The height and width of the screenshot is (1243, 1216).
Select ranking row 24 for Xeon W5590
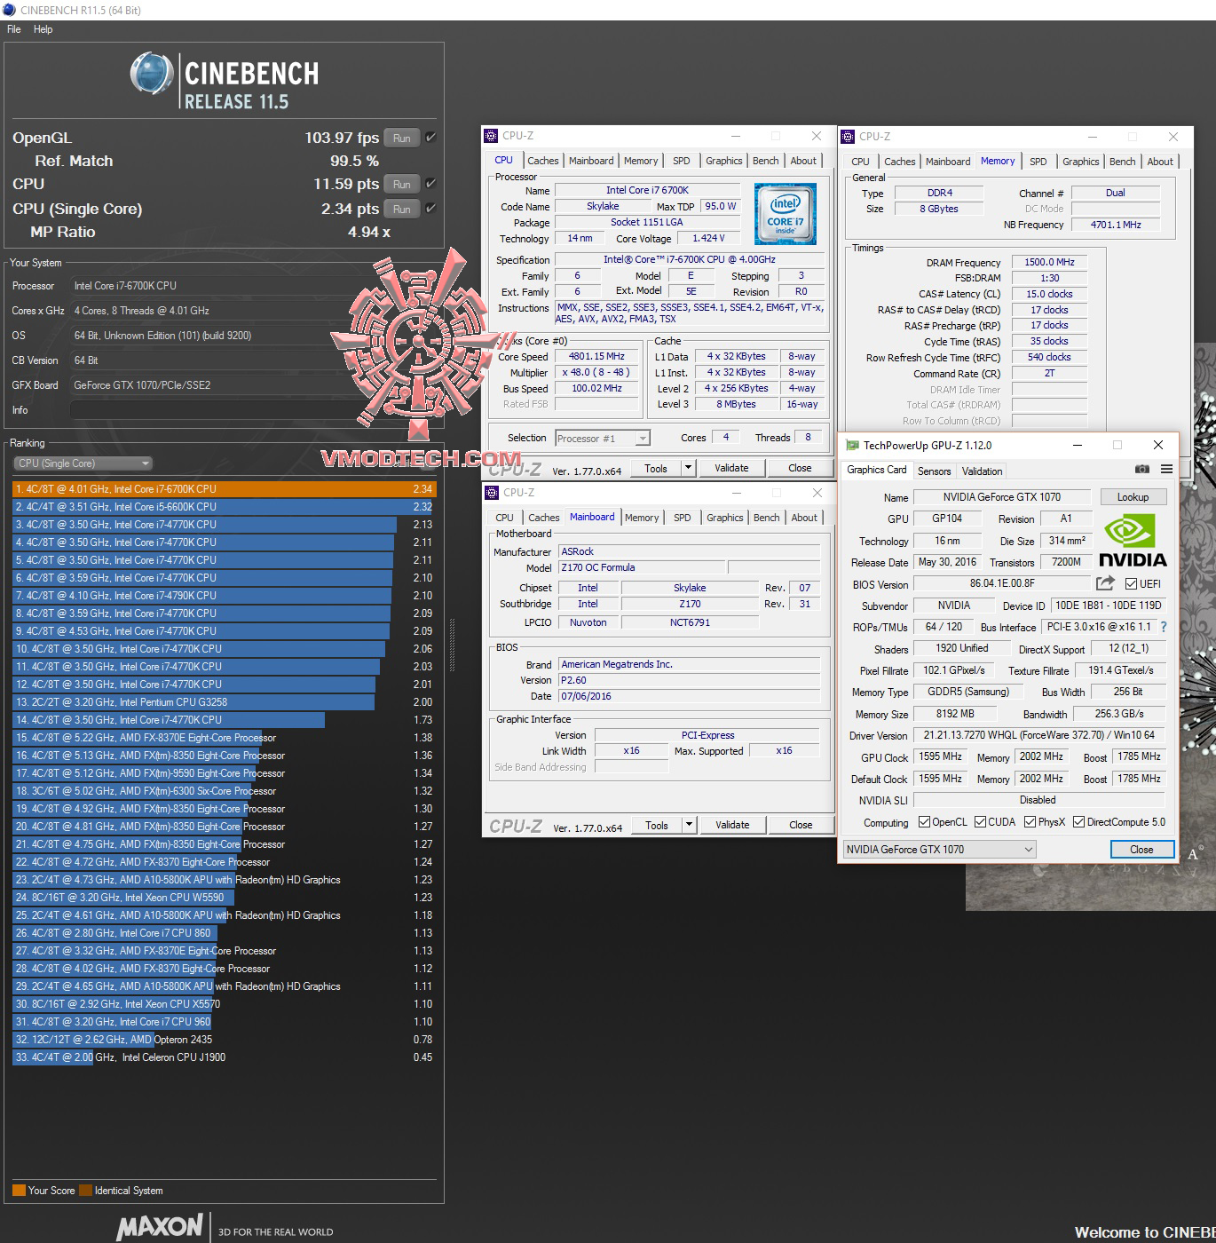224,898
